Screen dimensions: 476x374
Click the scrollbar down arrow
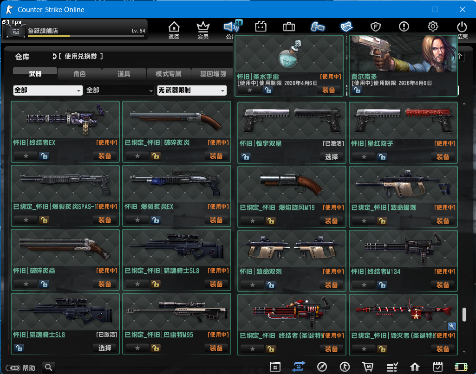464,352
